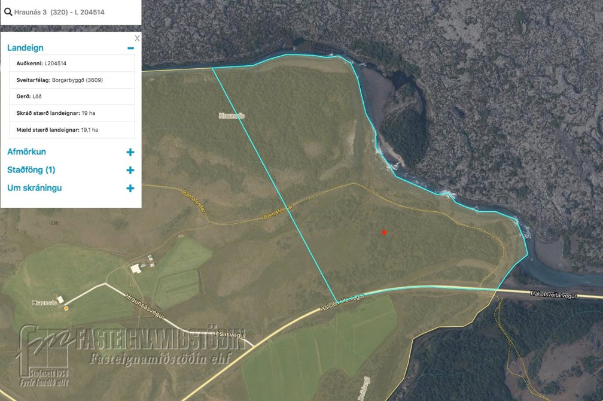Collapse the Landeign section minus icon
The width and height of the screenshot is (603, 401).
pyautogui.click(x=131, y=48)
